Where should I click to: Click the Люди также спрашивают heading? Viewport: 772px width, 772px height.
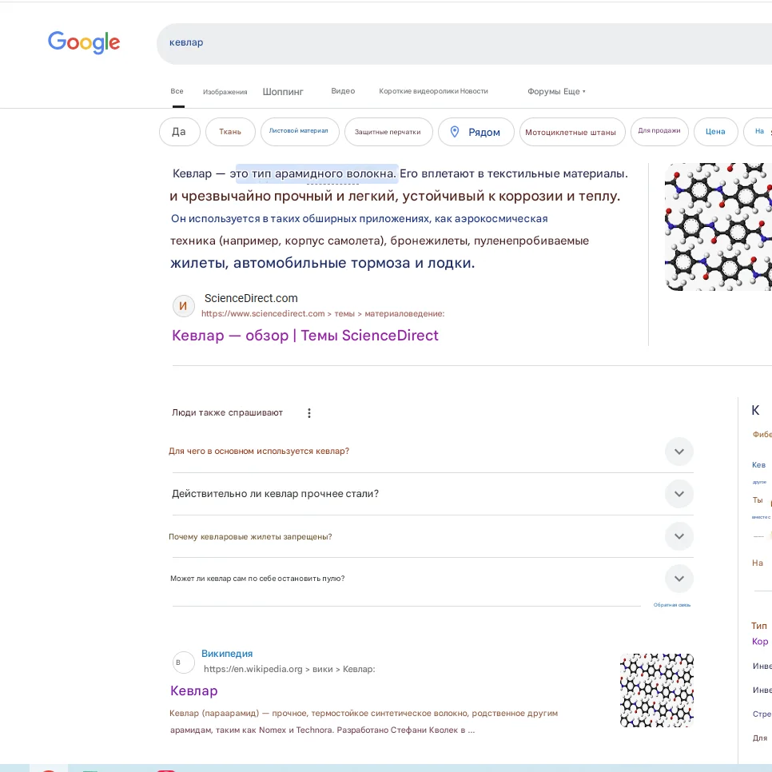click(x=228, y=412)
